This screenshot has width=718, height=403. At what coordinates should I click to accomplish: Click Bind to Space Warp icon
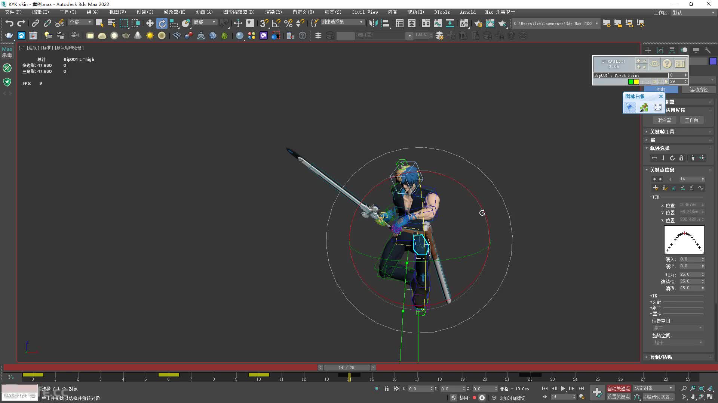point(59,23)
